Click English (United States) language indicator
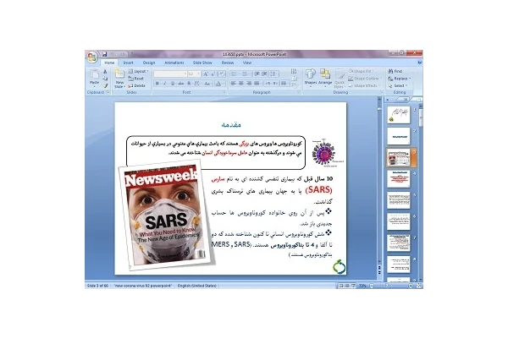The height and width of the screenshot is (338, 508). pyautogui.click(x=197, y=286)
